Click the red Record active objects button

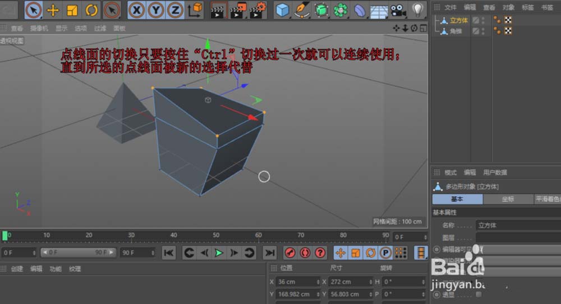coord(290,253)
